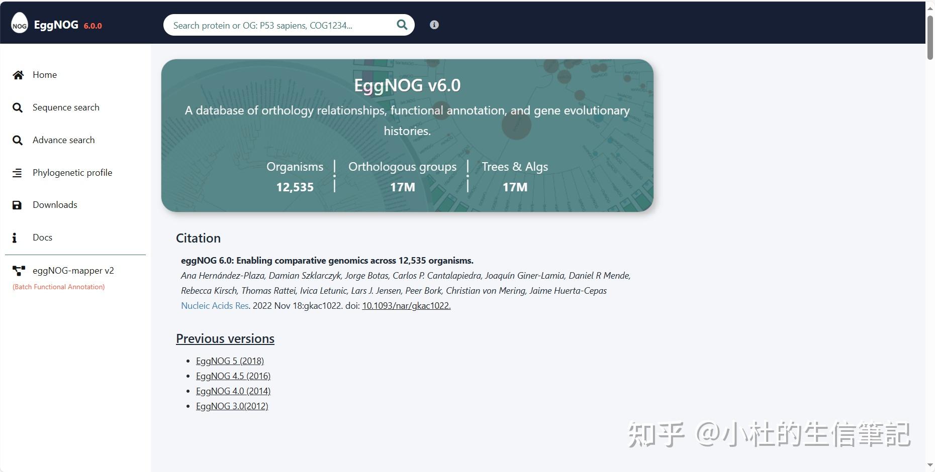
Task: Select the Home house icon in the sidebar
Action: coord(18,75)
